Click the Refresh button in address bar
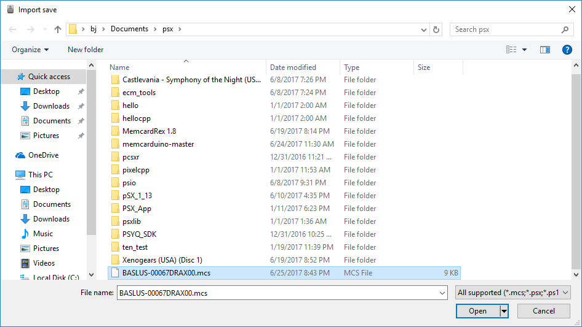The image size is (582, 327). (x=436, y=29)
